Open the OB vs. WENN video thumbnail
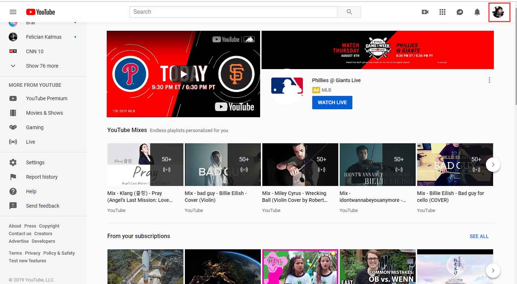This screenshot has width=517, height=284. [x=378, y=267]
